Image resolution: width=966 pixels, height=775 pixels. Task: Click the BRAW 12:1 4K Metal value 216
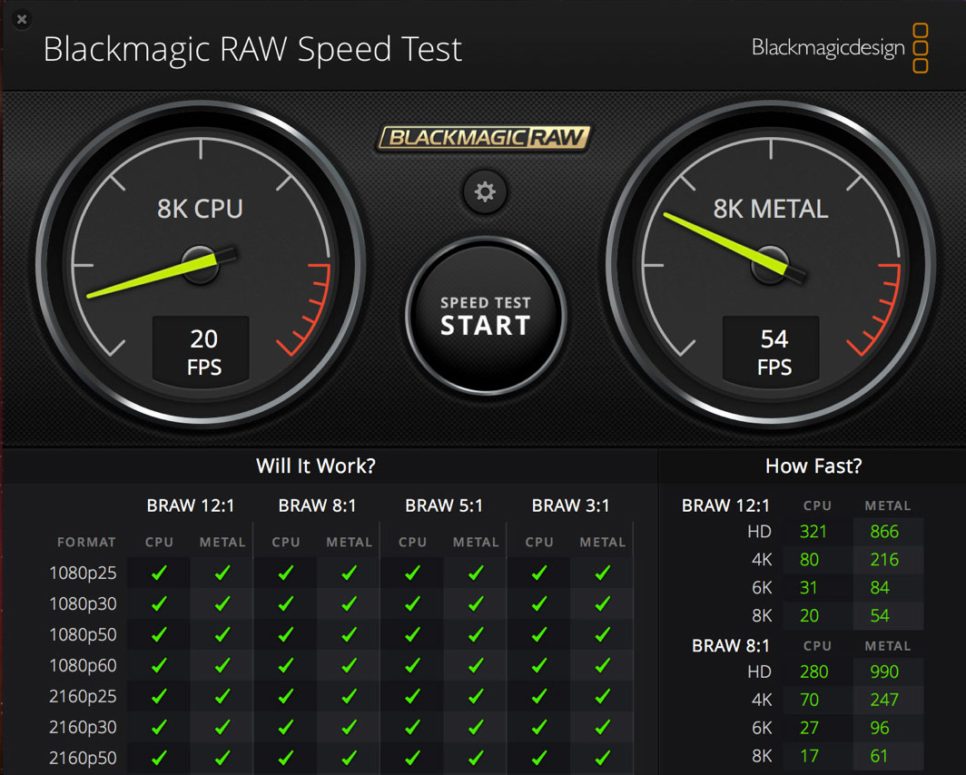point(884,560)
